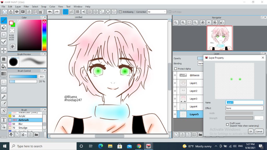Select the Magic Wand tool
The width and height of the screenshot is (267, 150).
(x=4, y=97)
